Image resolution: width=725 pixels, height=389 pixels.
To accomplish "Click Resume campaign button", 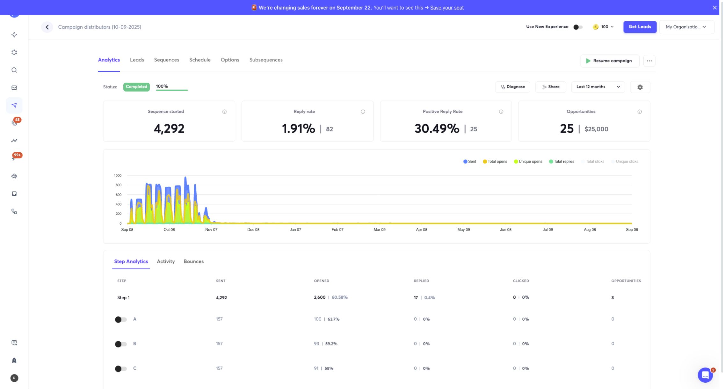I will pyautogui.click(x=609, y=61).
